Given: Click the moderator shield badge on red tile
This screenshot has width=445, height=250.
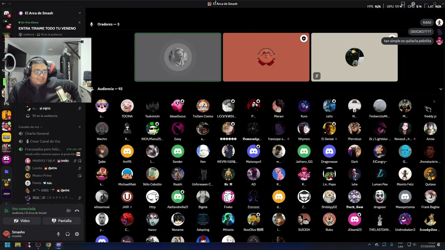Looking at the screenshot, I should (x=304, y=39).
